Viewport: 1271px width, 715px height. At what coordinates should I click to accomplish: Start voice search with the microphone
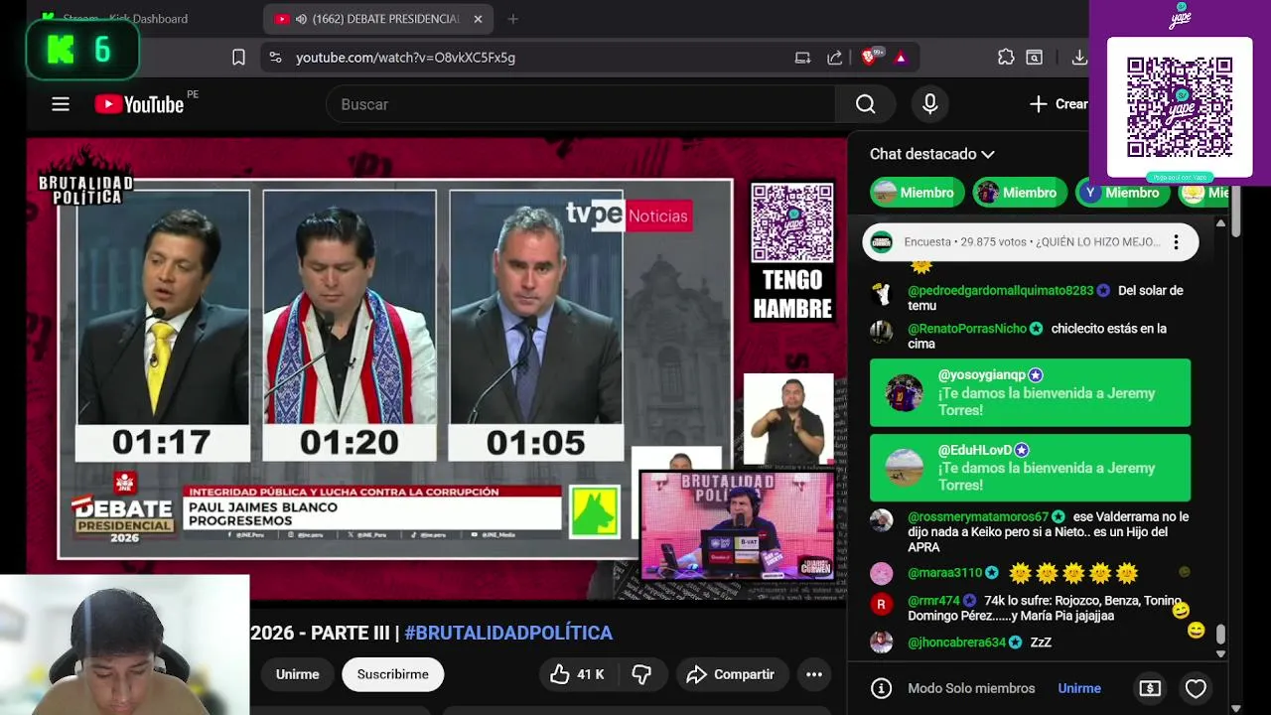click(x=929, y=104)
